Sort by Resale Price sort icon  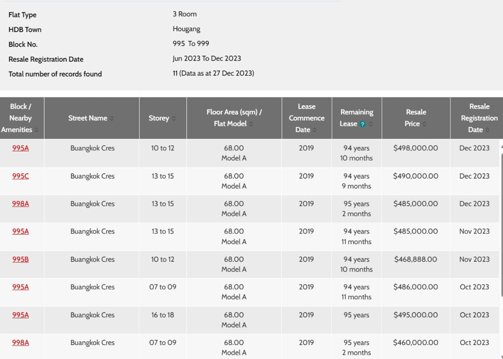click(x=425, y=124)
